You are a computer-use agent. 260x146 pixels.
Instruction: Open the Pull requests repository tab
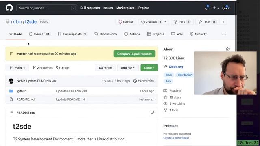coord(72,34)
